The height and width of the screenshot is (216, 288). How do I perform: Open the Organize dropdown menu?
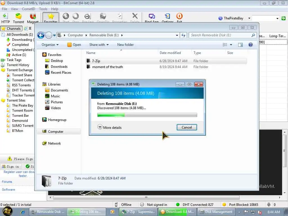[50, 45]
